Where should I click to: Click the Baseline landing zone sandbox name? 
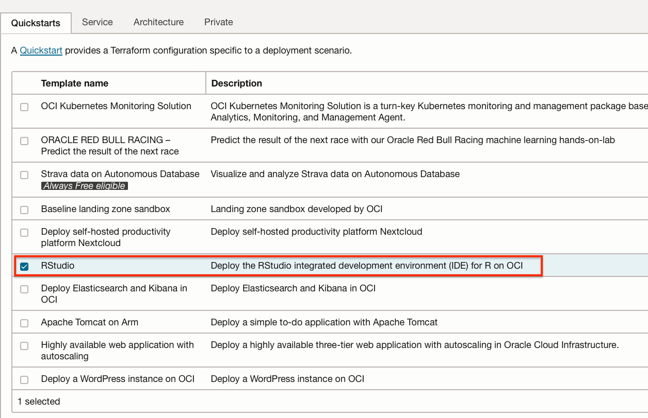tap(106, 209)
